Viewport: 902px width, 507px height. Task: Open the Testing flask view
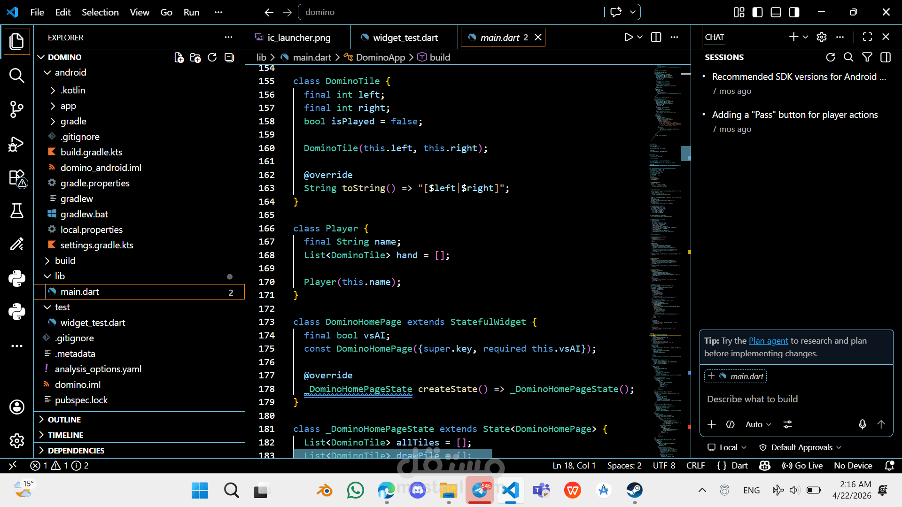click(x=16, y=211)
